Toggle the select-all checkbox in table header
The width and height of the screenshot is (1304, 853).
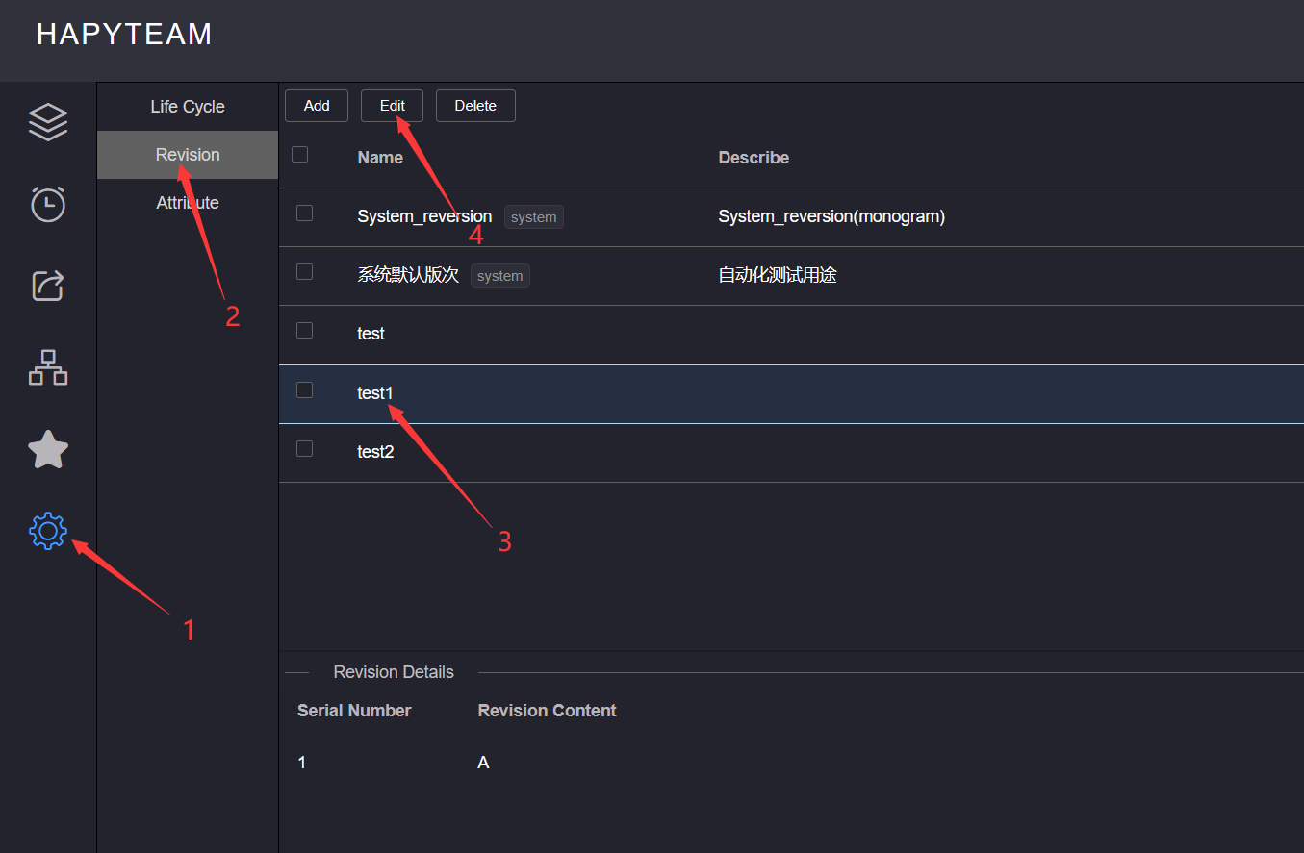coord(300,154)
